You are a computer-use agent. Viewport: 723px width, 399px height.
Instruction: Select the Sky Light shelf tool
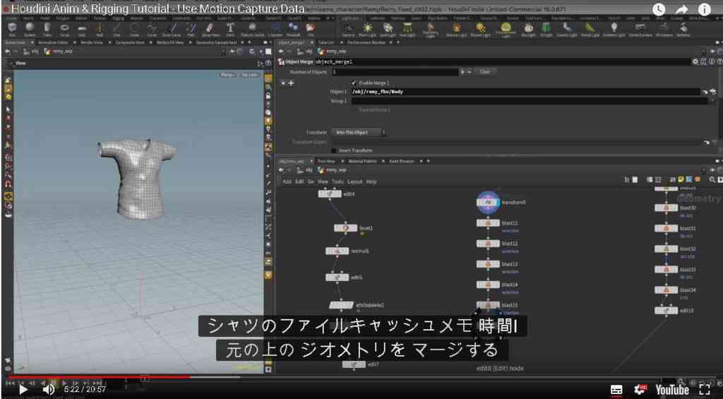528,30
